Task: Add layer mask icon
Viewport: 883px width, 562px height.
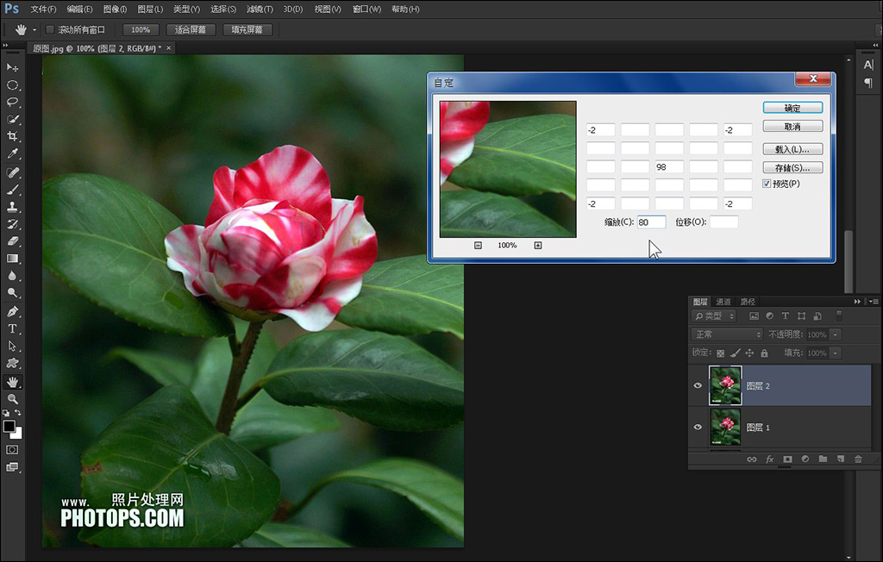Action: point(787,459)
